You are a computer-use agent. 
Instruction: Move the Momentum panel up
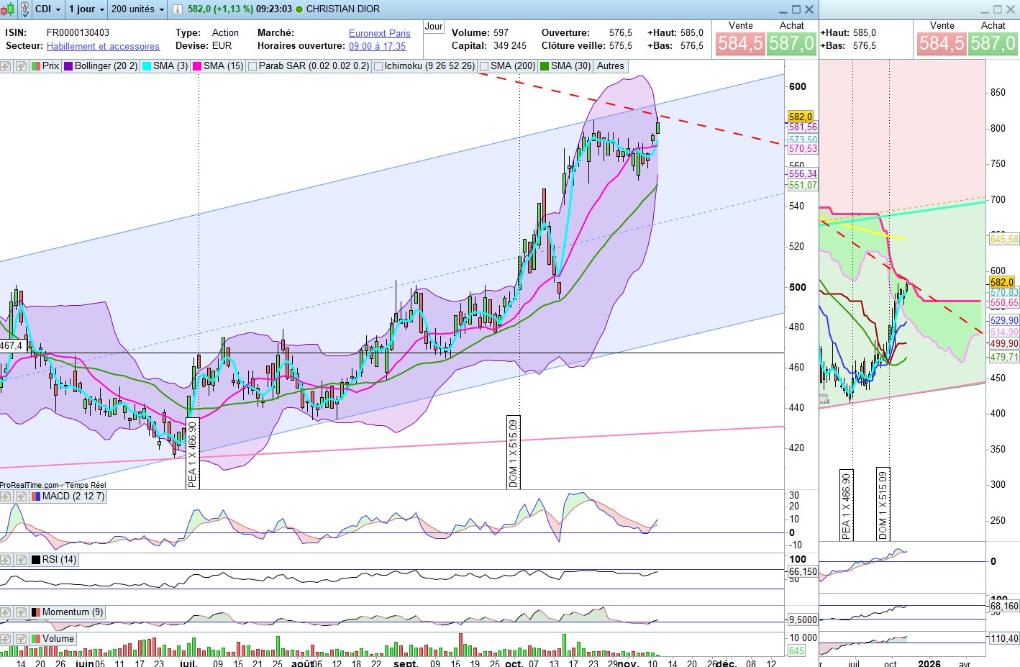(x=21, y=612)
